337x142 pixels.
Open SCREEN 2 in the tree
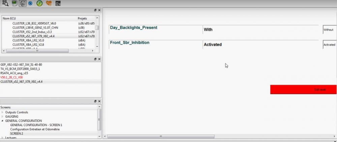click(x=17, y=134)
